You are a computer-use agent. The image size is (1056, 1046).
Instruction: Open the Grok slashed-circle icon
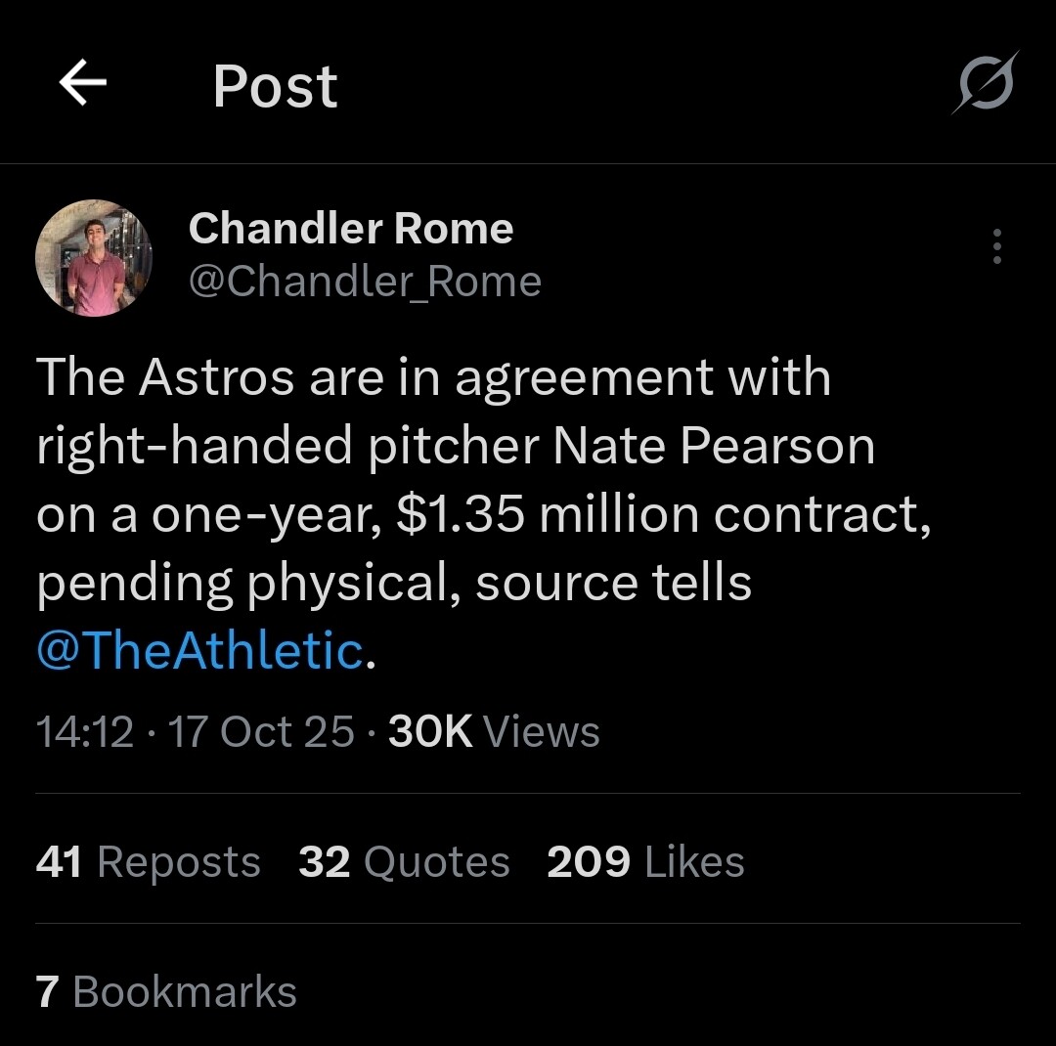986,83
